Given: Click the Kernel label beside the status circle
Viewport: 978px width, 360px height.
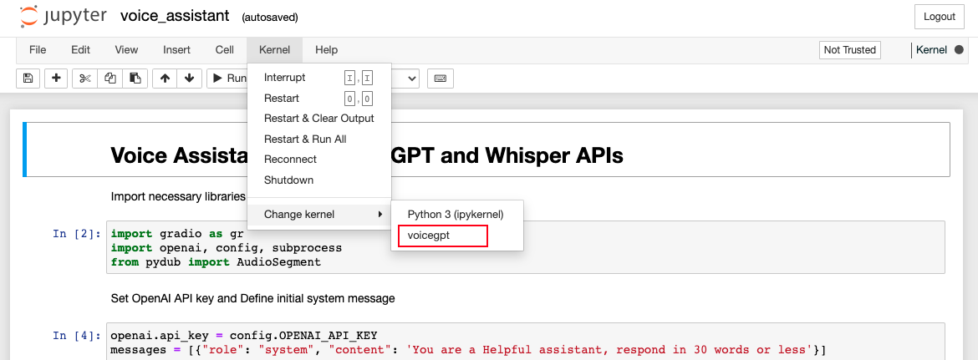Looking at the screenshot, I should point(931,50).
